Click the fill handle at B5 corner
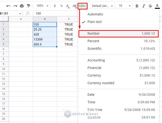Screen dimensions: 162x123 pos(57,47)
